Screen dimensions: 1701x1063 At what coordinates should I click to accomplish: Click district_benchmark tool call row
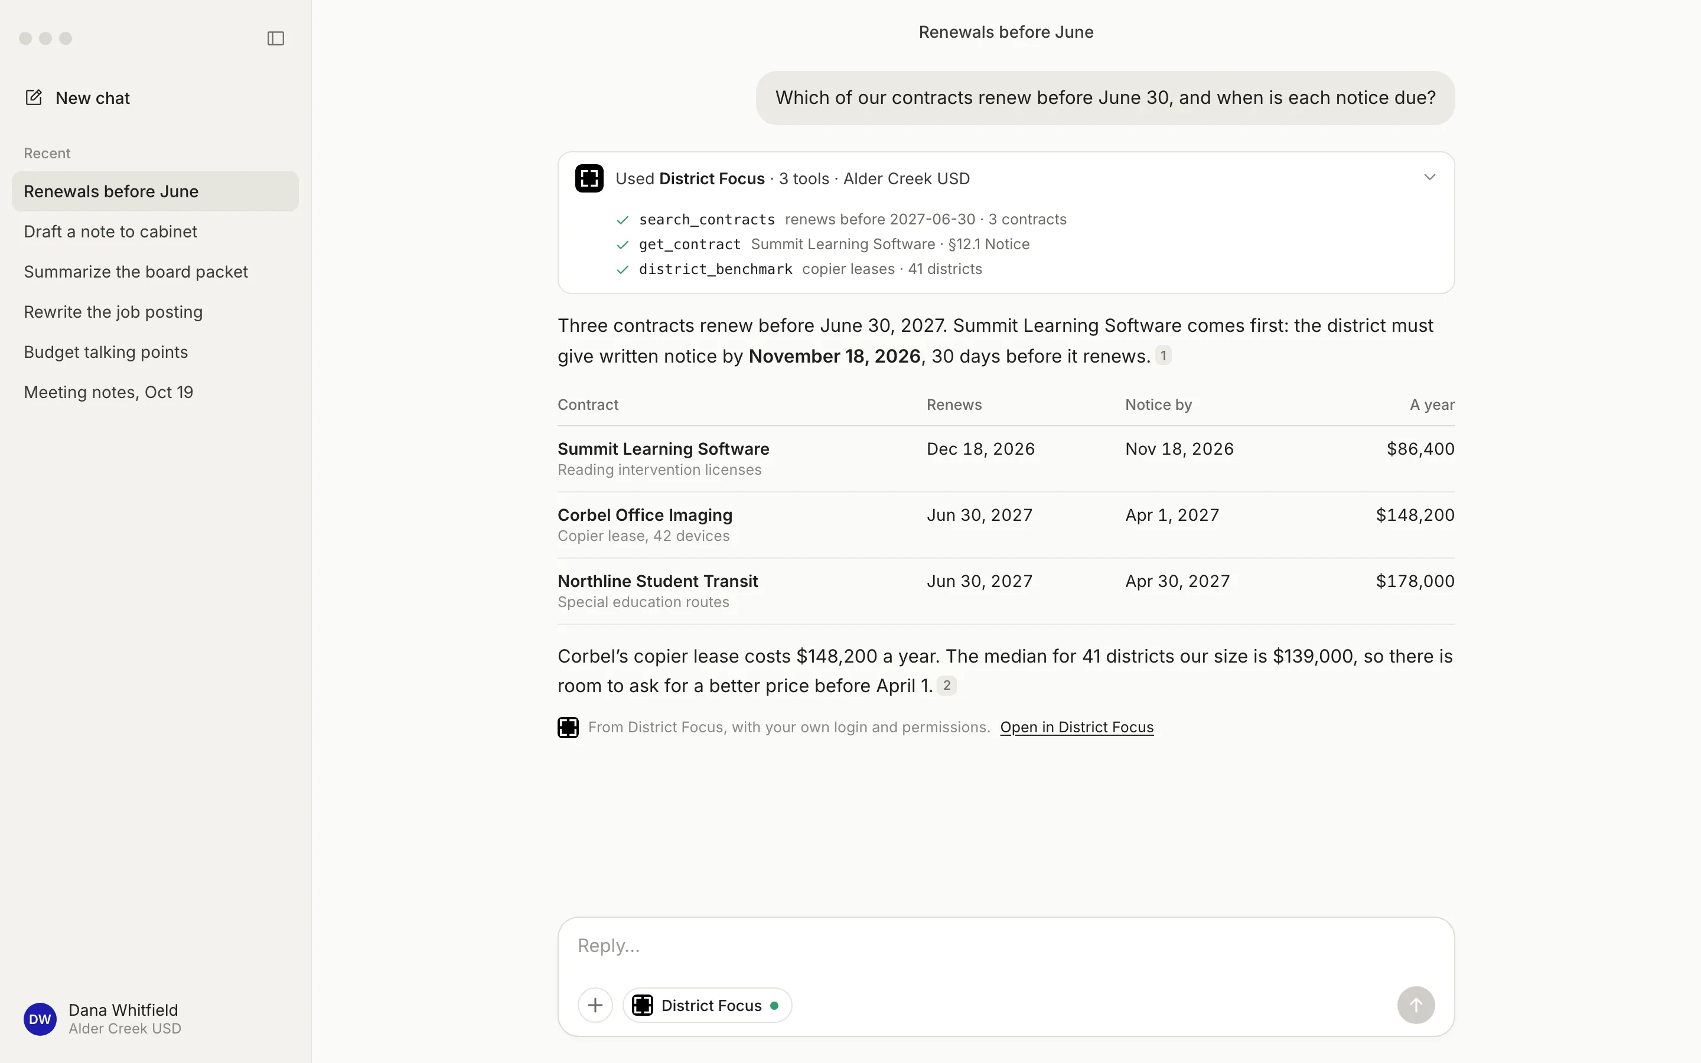pyautogui.click(x=799, y=269)
